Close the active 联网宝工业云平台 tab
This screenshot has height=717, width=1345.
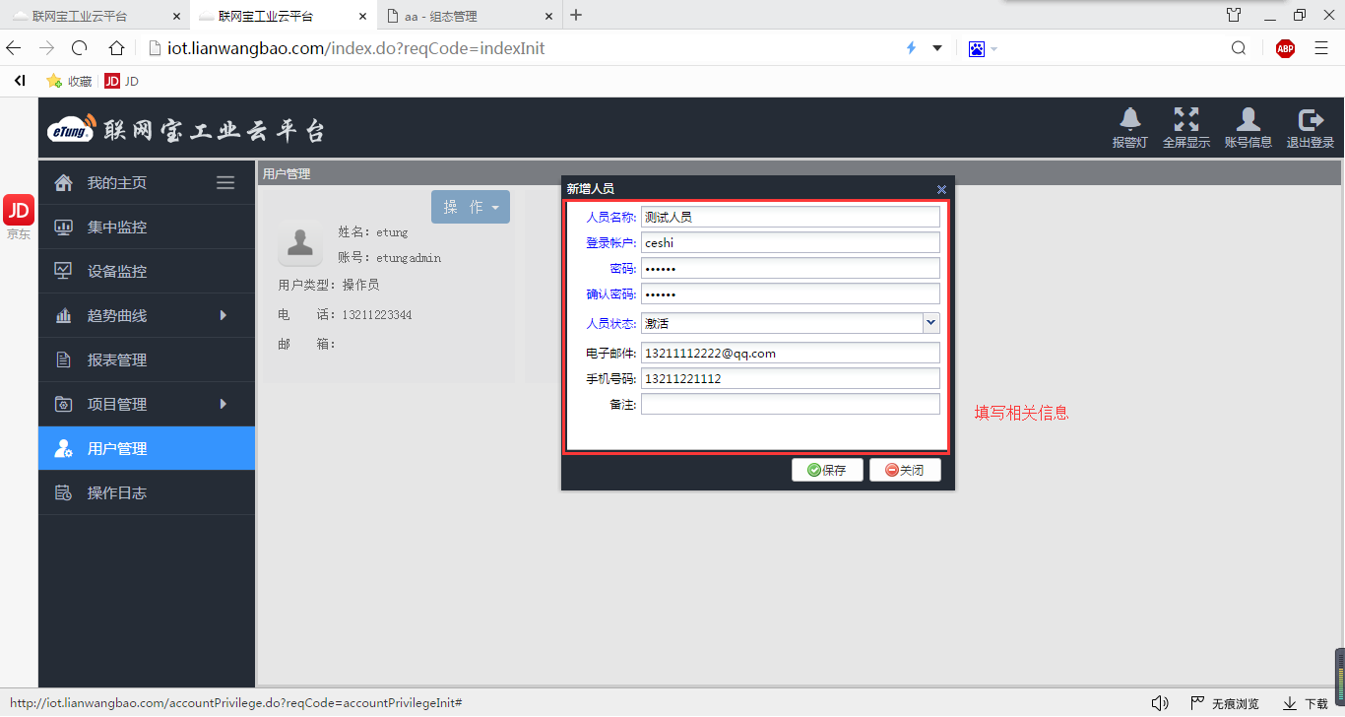[x=362, y=17]
